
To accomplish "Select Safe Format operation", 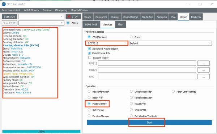I will coord(89,110).
